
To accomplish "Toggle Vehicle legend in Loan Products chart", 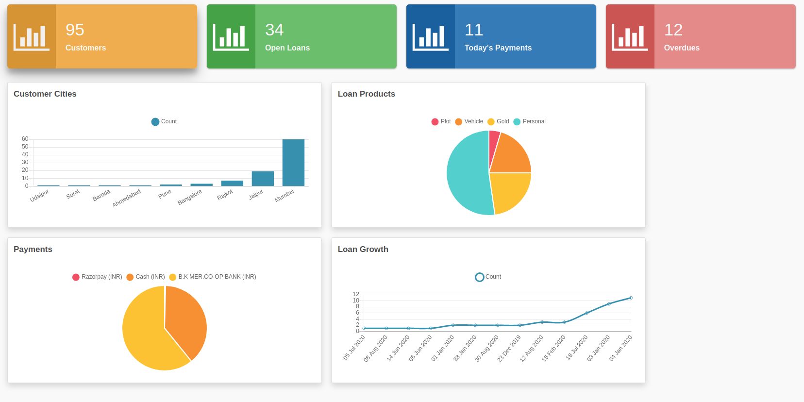I will click(469, 121).
